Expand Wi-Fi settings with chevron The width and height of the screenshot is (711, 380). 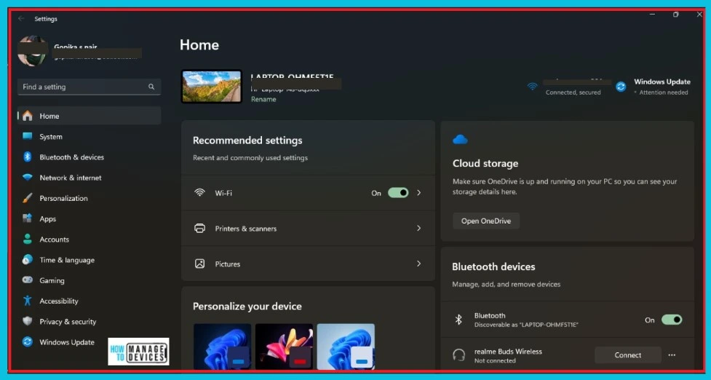(x=418, y=193)
